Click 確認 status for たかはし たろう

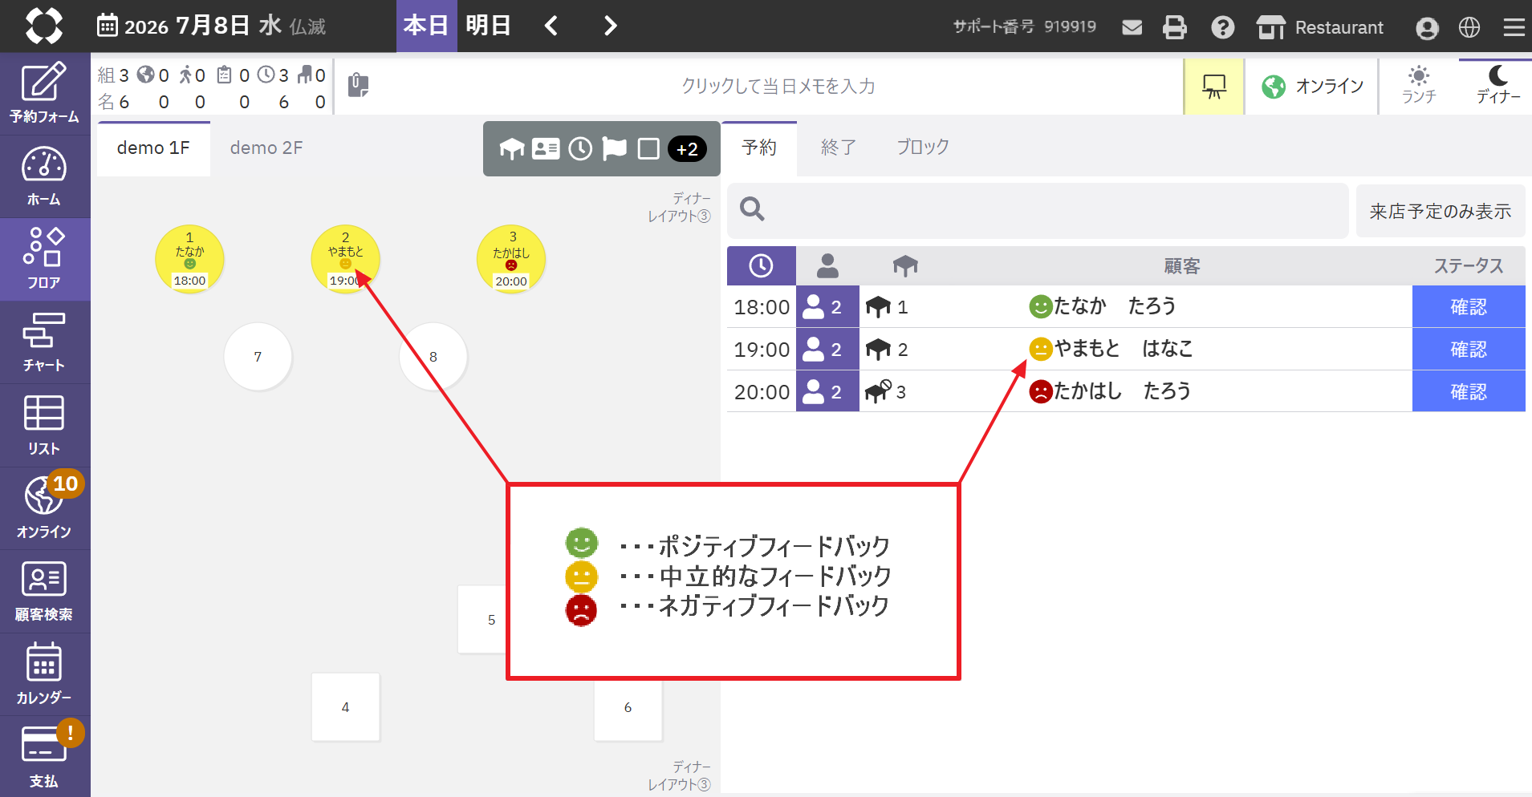(x=1469, y=392)
